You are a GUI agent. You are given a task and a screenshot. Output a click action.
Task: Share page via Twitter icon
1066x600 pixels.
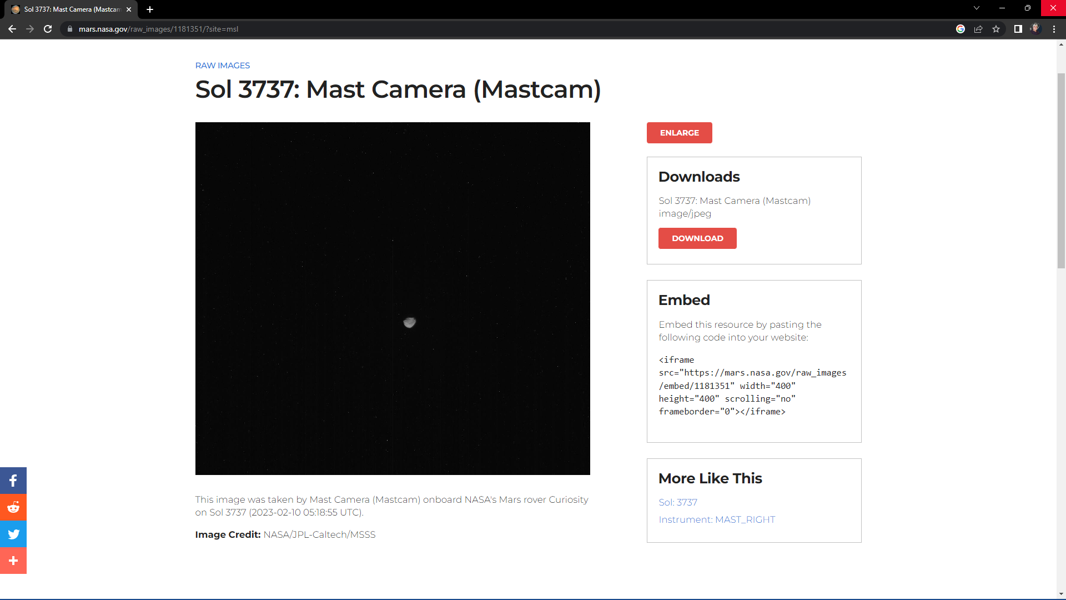pos(13,534)
